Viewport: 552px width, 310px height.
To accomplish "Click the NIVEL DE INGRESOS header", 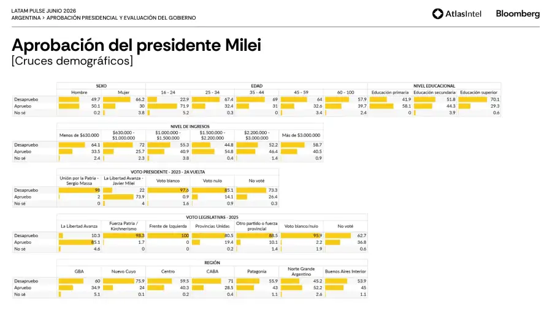I will coord(190,127).
